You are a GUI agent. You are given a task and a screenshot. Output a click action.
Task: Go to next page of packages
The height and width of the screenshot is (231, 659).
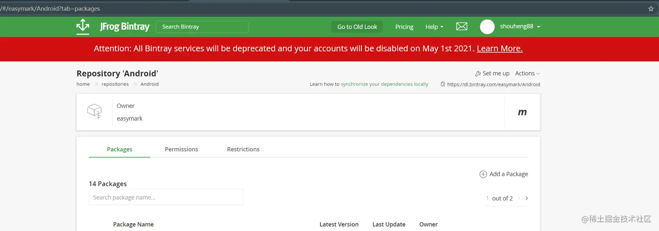[527, 198]
